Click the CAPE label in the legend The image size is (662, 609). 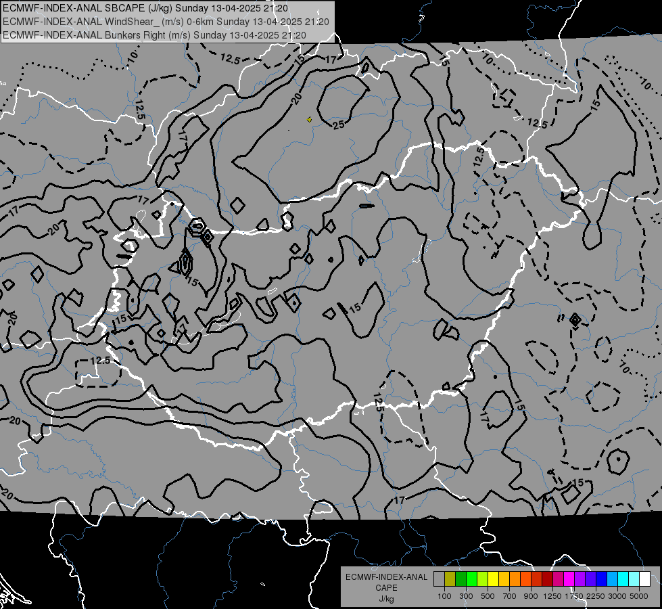tap(386, 588)
